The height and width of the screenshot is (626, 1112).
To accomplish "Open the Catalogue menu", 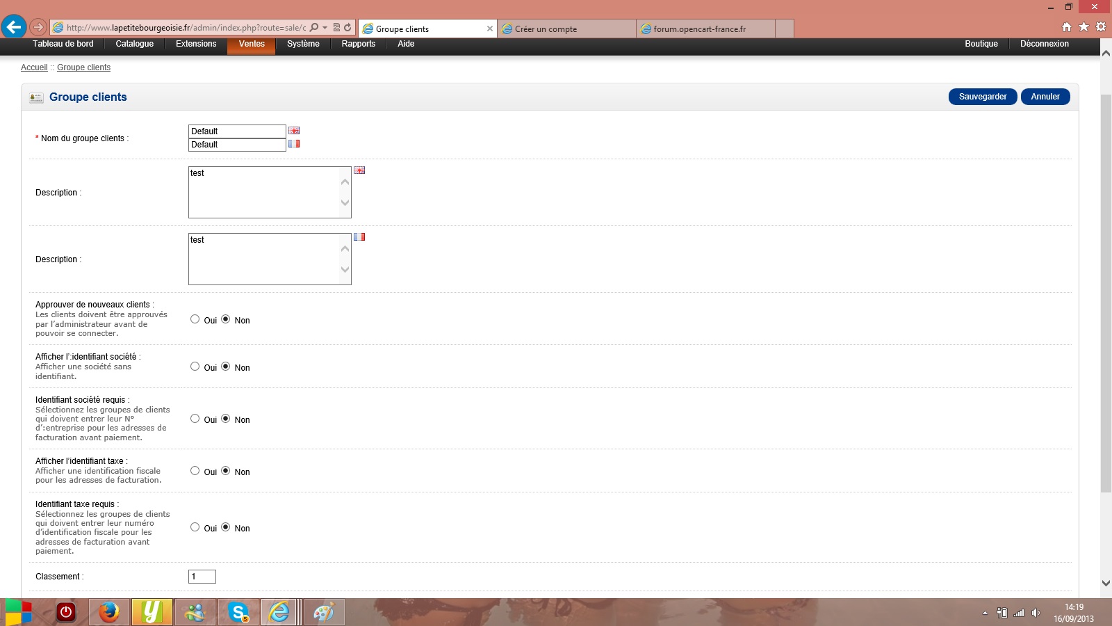I will point(134,44).
